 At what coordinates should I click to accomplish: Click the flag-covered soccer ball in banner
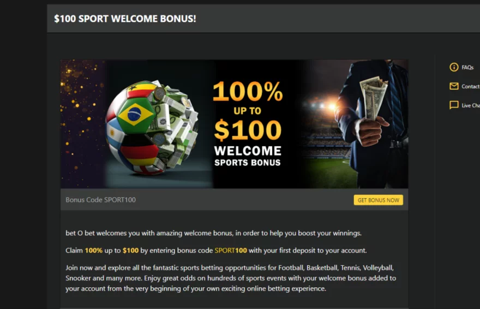152,127
